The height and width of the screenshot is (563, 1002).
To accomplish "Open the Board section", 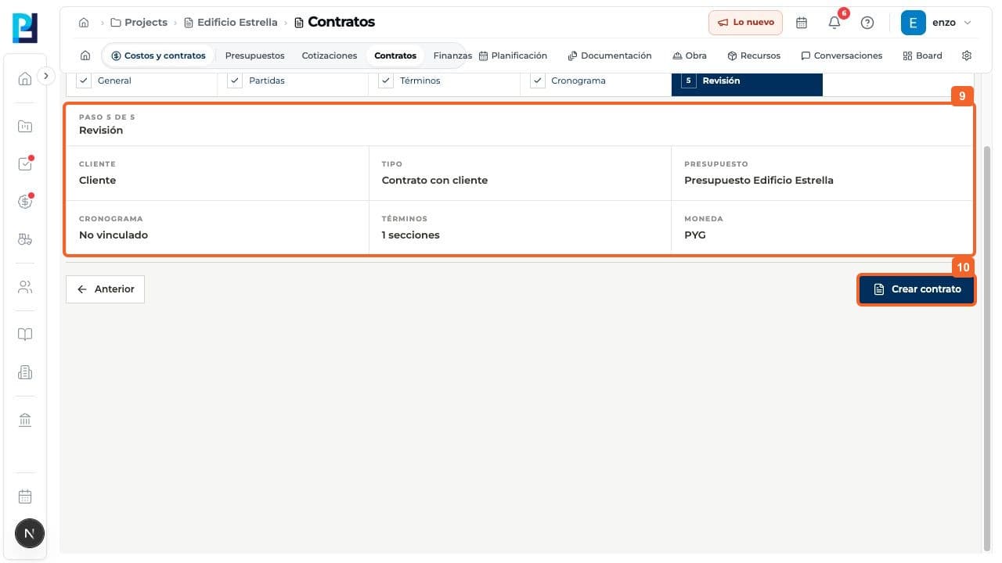I will pyautogui.click(x=922, y=56).
